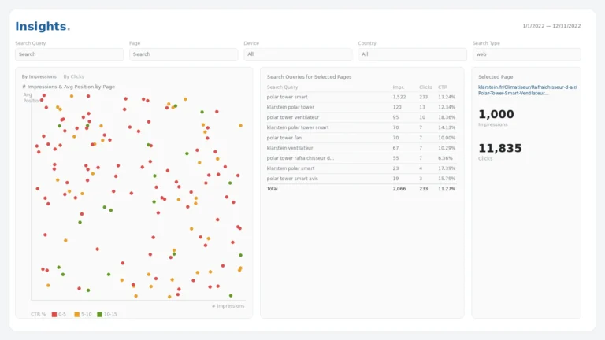605x340 pixels.
Task: Click the 2,066 total impressions value
Action: click(x=399, y=189)
